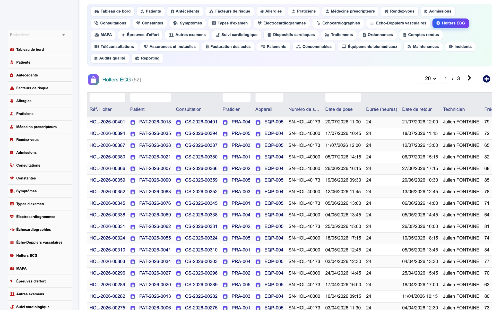Image resolution: width=501 pixels, height=310 pixels.
Task: Switch to the Dispositifs cardiaques tab
Action: [x=291, y=35]
